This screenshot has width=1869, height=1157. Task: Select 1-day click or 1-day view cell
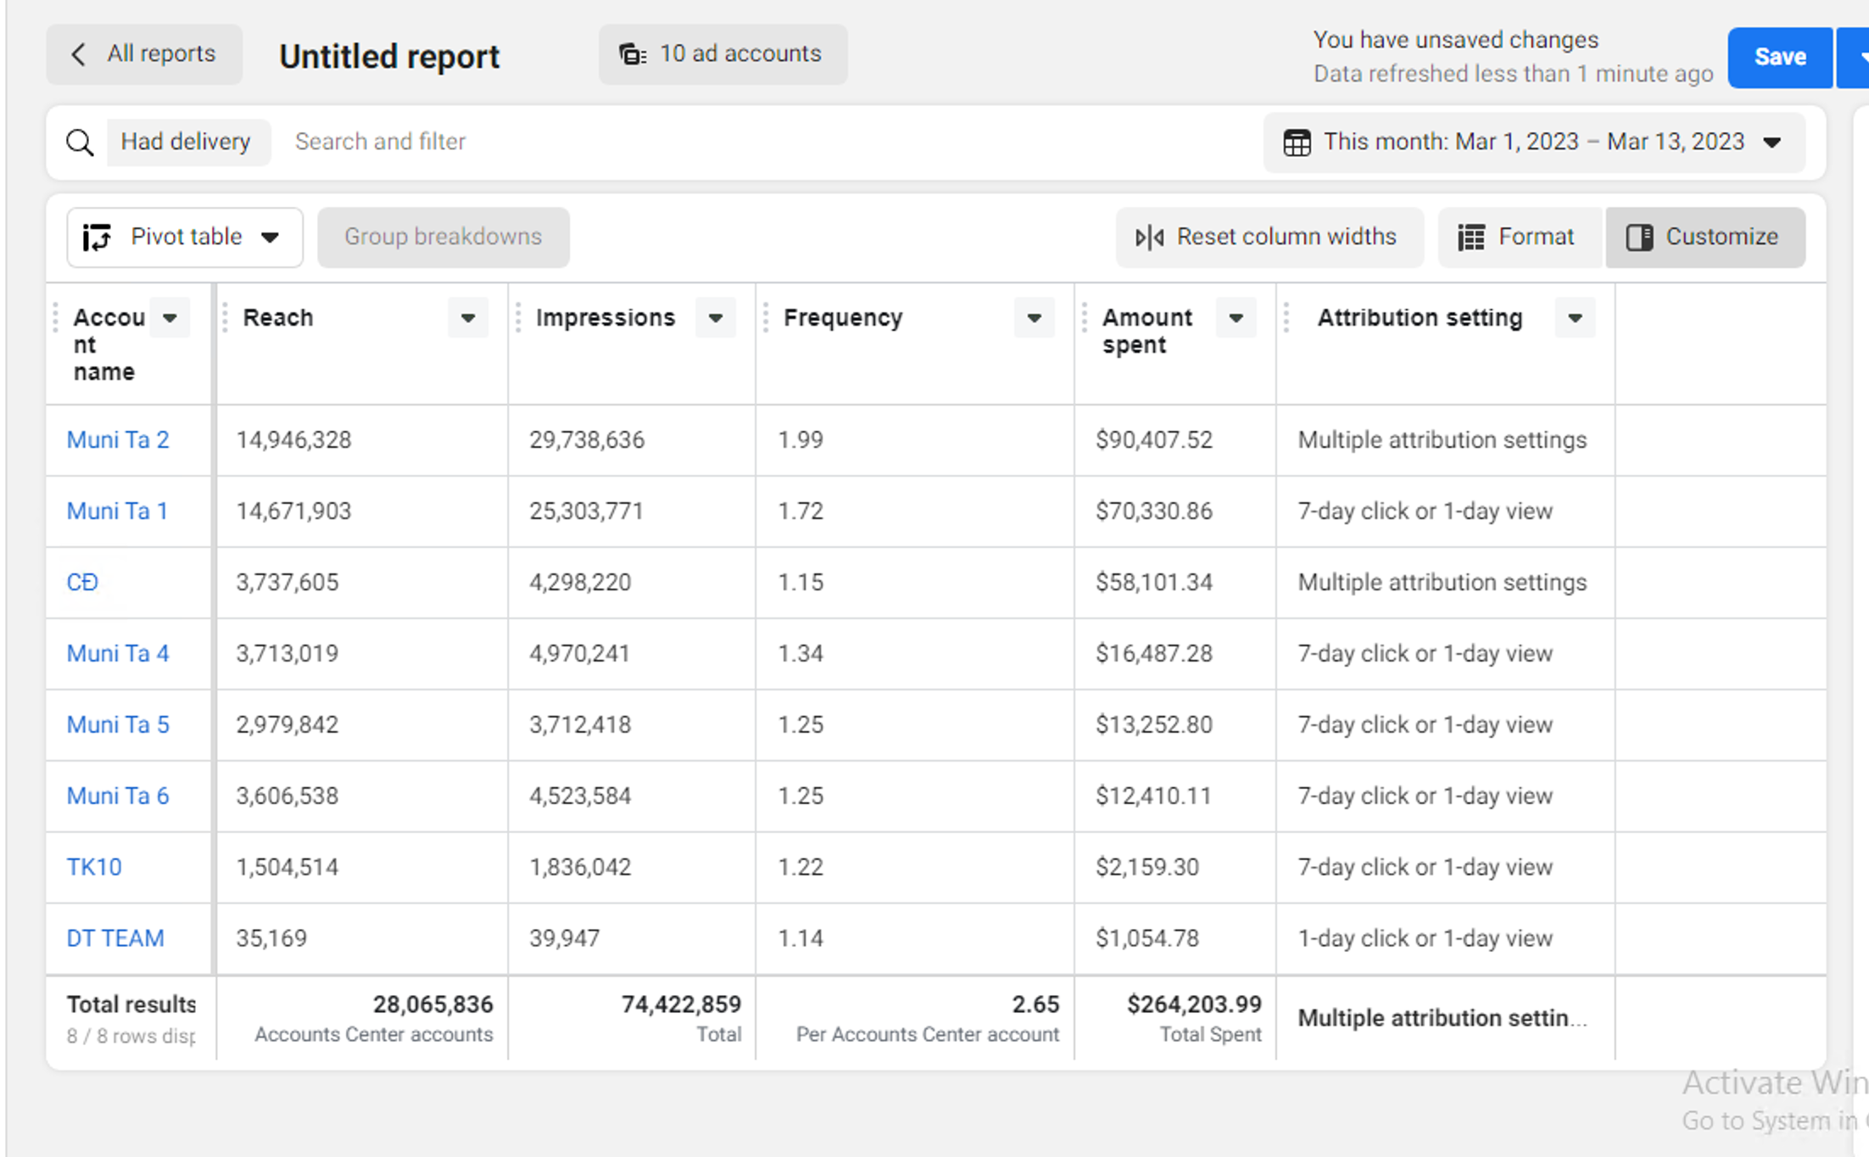pos(1425,939)
